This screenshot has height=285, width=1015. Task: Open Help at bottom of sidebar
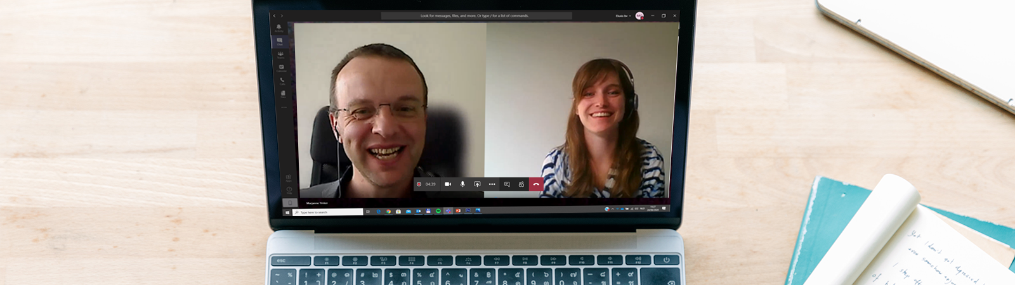[289, 190]
